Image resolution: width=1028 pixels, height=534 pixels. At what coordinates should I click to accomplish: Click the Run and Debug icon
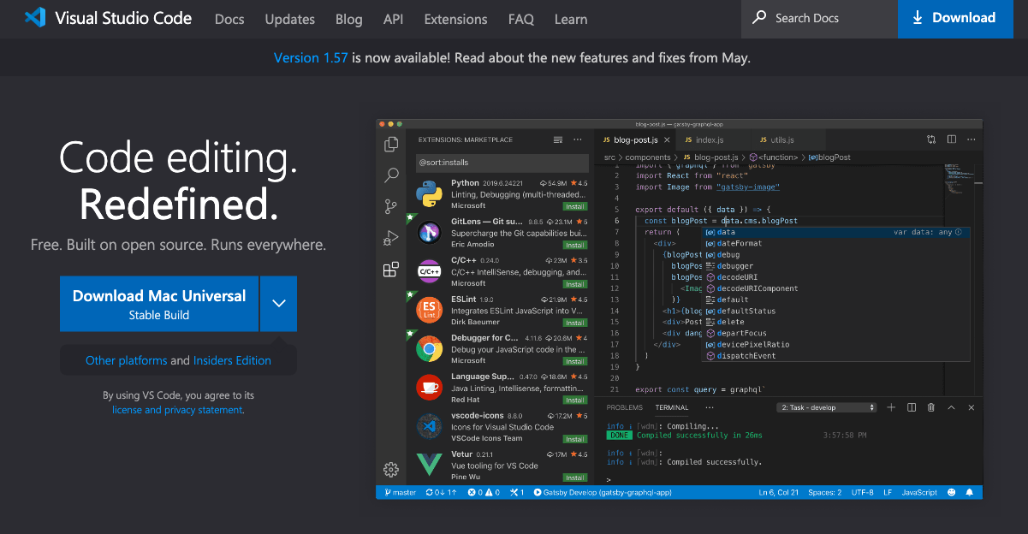click(391, 238)
